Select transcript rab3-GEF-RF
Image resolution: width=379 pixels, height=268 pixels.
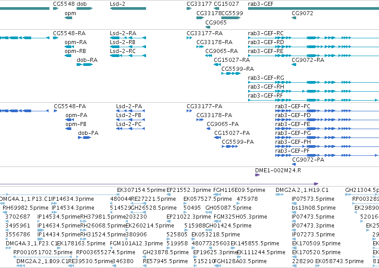tap(314, 100)
